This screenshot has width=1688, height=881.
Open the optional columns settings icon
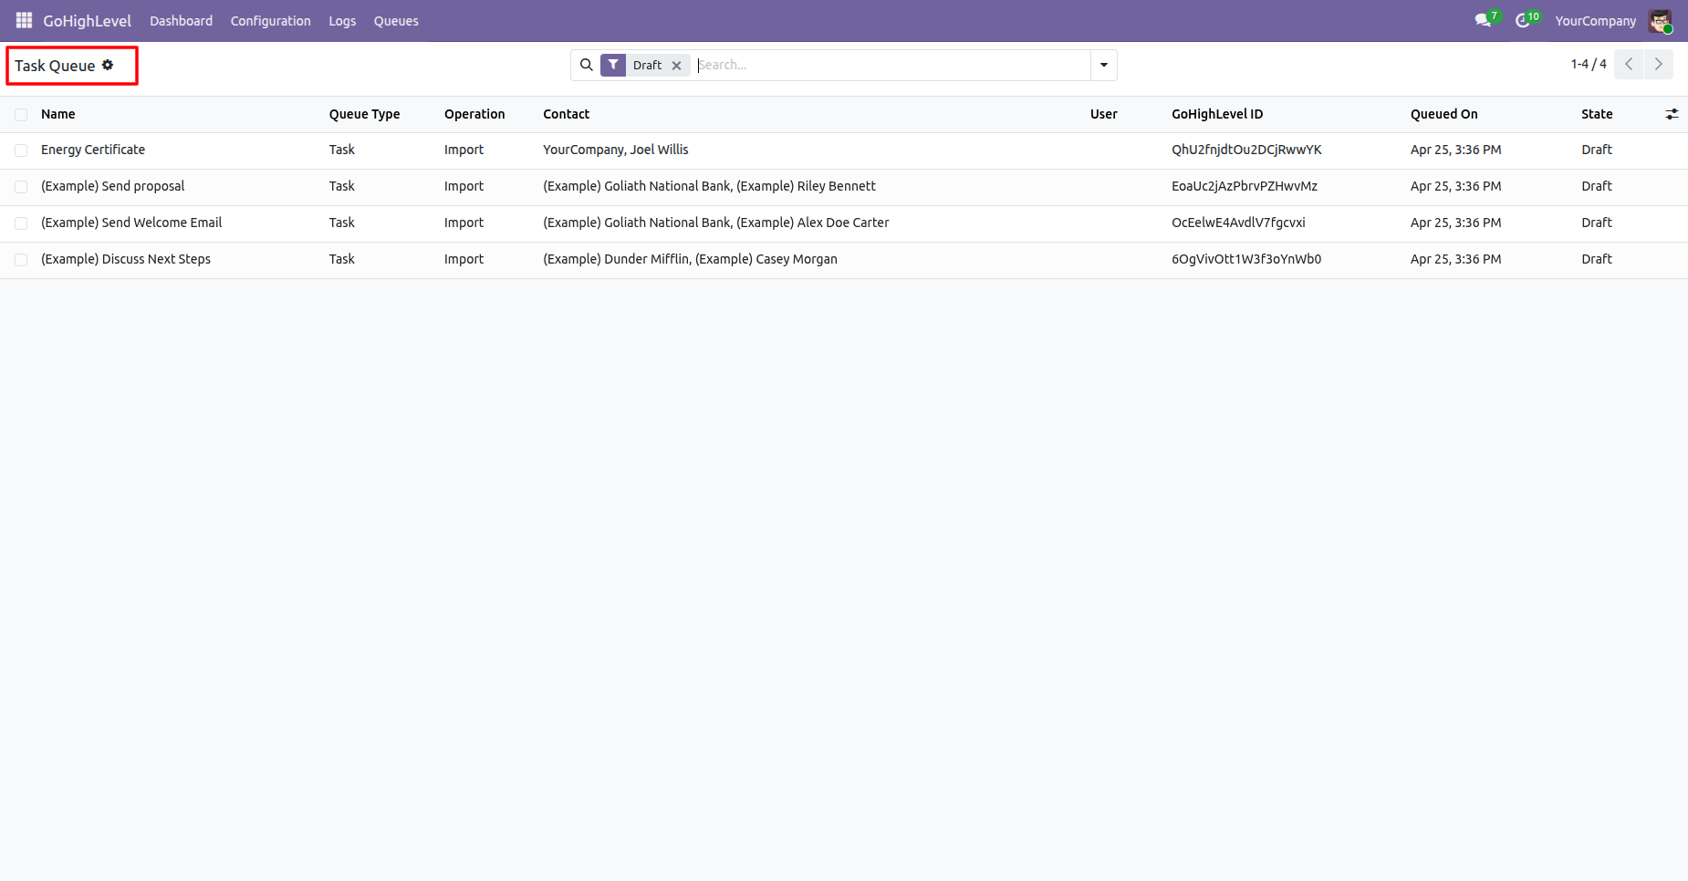pos(1672,114)
